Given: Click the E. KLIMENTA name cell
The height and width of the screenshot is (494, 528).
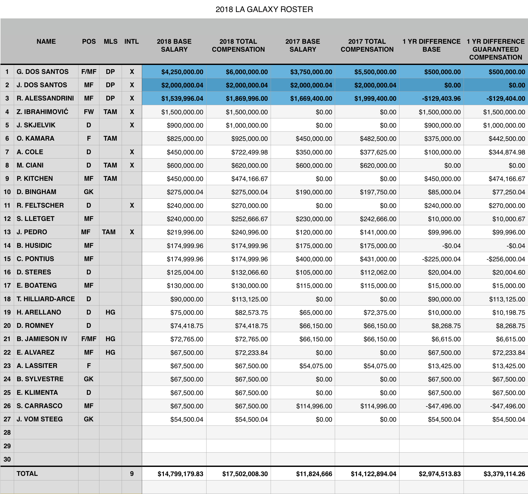Looking at the screenshot, I should pos(46,392).
